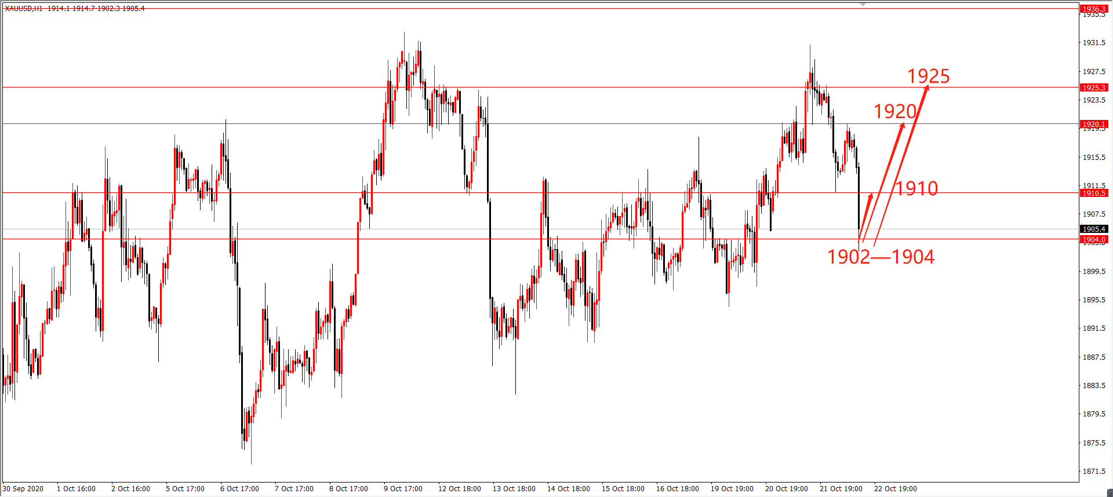Click the 13 Oct 18:00 time label

[x=514, y=488]
